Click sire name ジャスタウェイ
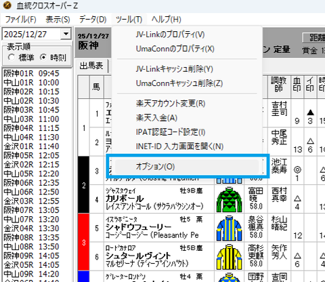This screenshot has width=325, height=282. coord(121,191)
